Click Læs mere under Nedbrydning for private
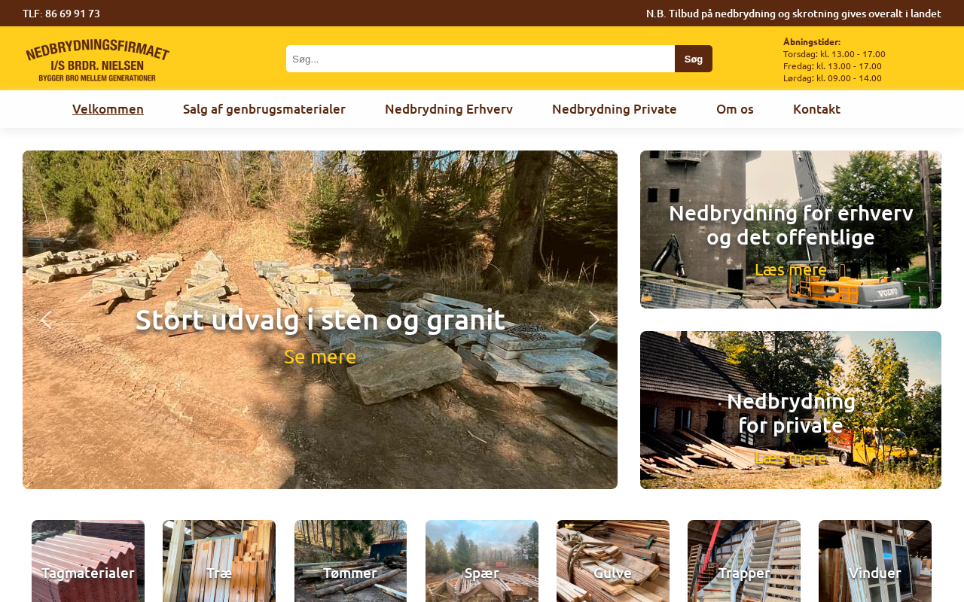The width and height of the screenshot is (964, 602). pyautogui.click(x=791, y=458)
